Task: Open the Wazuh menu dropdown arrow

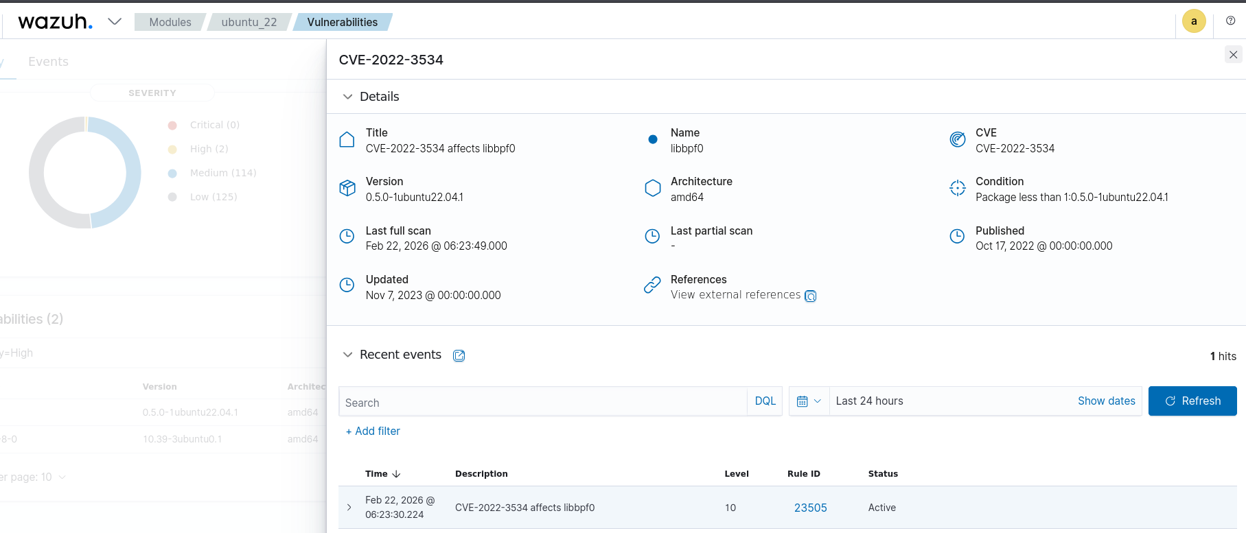Action: click(115, 22)
